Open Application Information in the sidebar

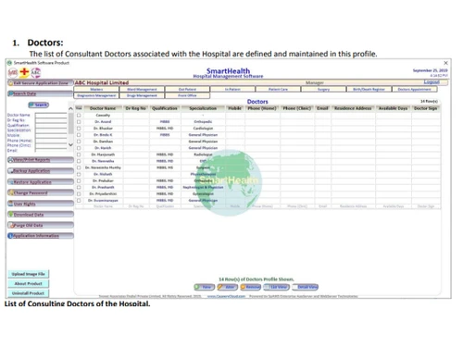[41, 236]
